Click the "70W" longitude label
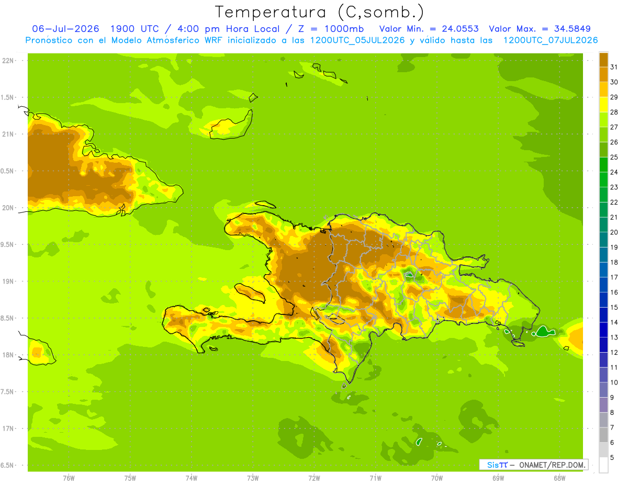The image size is (628, 485). tap(437, 478)
